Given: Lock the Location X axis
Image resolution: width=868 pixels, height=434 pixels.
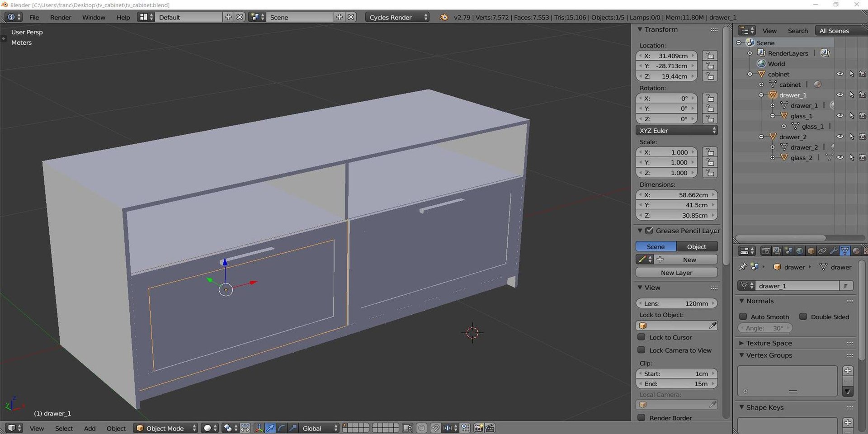Looking at the screenshot, I should click(710, 56).
